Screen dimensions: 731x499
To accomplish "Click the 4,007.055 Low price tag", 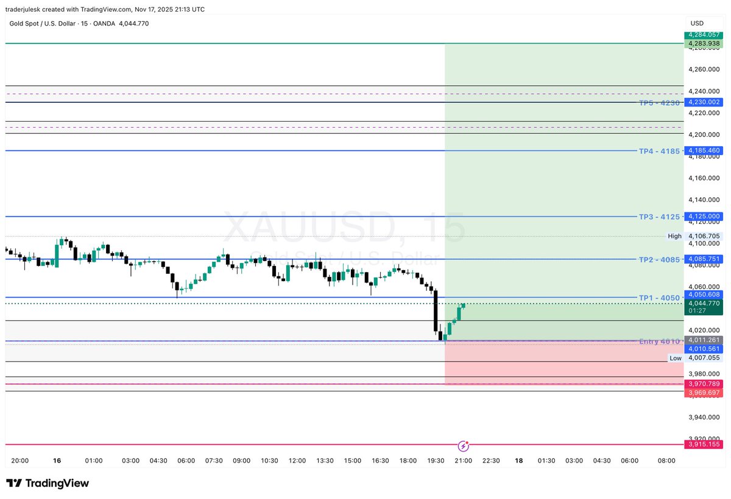I will point(704,358).
